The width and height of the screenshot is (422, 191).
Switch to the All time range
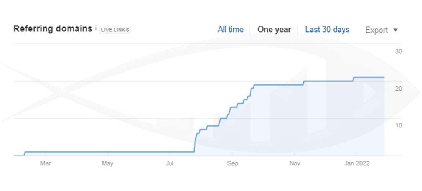pos(230,30)
